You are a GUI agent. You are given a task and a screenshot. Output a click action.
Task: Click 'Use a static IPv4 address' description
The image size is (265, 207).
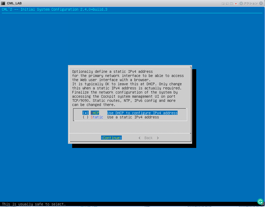(133, 117)
